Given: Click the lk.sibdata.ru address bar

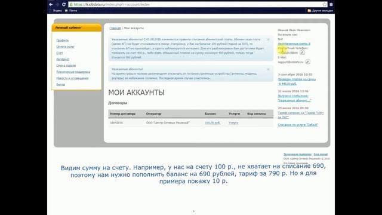Looking at the screenshot, I should point(195,4).
